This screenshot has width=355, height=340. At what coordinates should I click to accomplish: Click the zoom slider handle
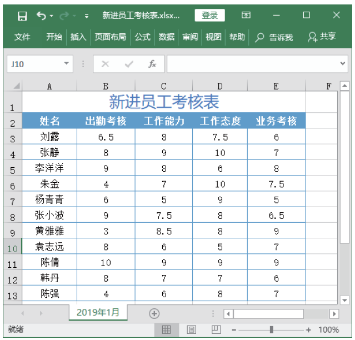pyautogui.click(x=271, y=329)
